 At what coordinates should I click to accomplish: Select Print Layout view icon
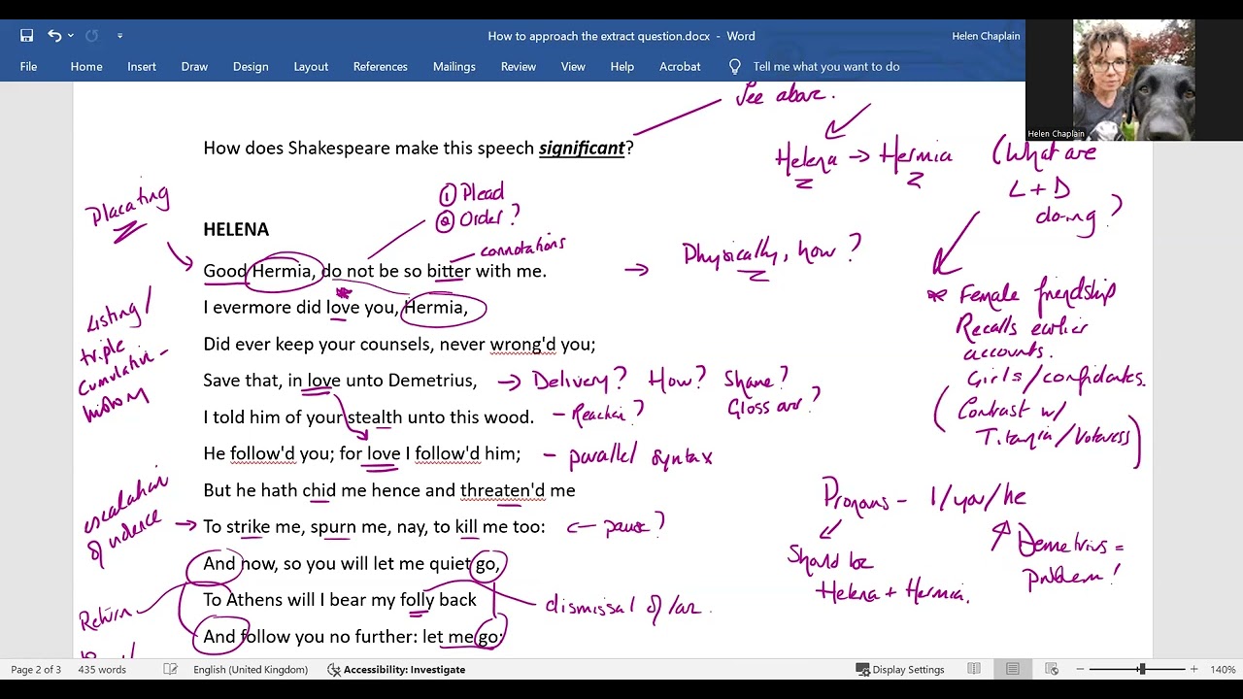pos(1012,669)
